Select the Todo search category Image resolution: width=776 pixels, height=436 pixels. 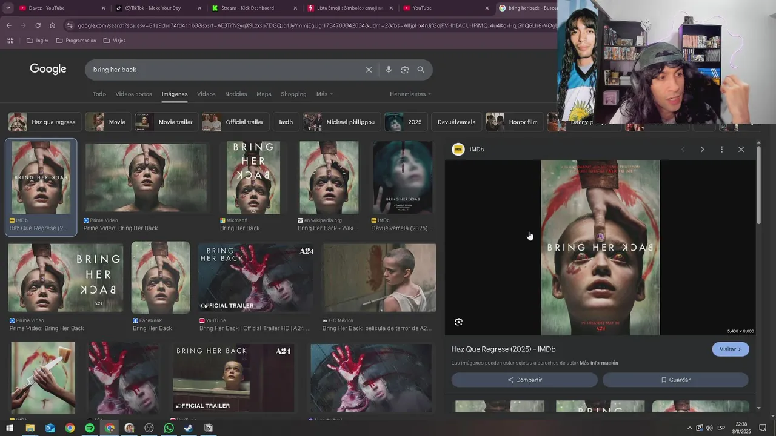click(x=99, y=94)
